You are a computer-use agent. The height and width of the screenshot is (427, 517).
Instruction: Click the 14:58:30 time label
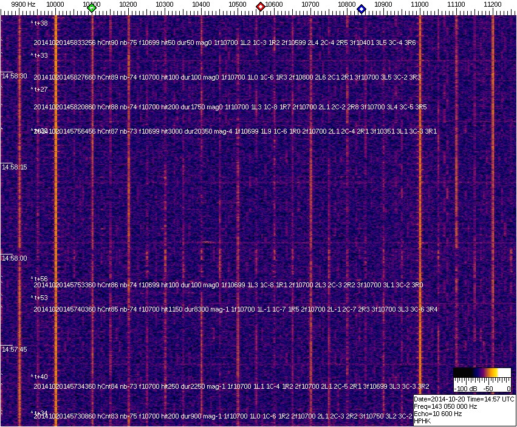(14, 77)
